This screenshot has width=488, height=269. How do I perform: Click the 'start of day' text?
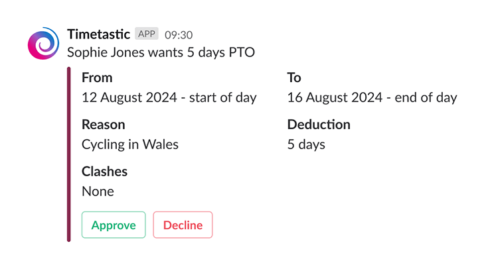(x=222, y=97)
